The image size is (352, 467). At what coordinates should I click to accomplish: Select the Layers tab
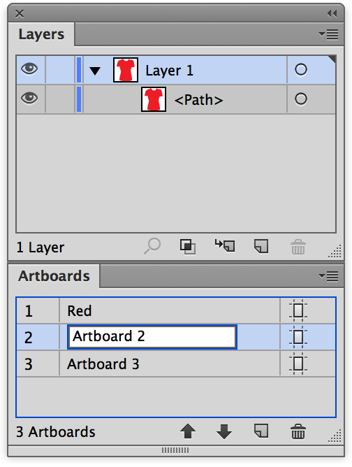41,34
